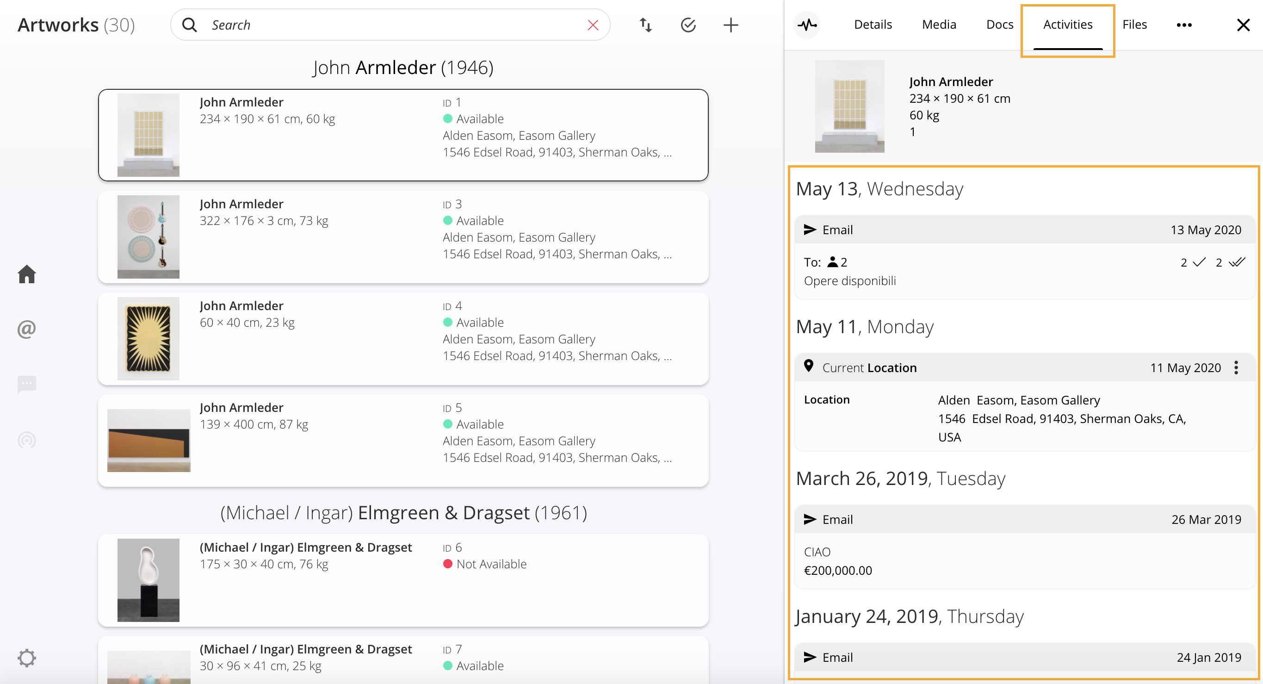The height and width of the screenshot is (684, 1263).
Task: Open the Home sidebar icon
Action: pos(27,274)
